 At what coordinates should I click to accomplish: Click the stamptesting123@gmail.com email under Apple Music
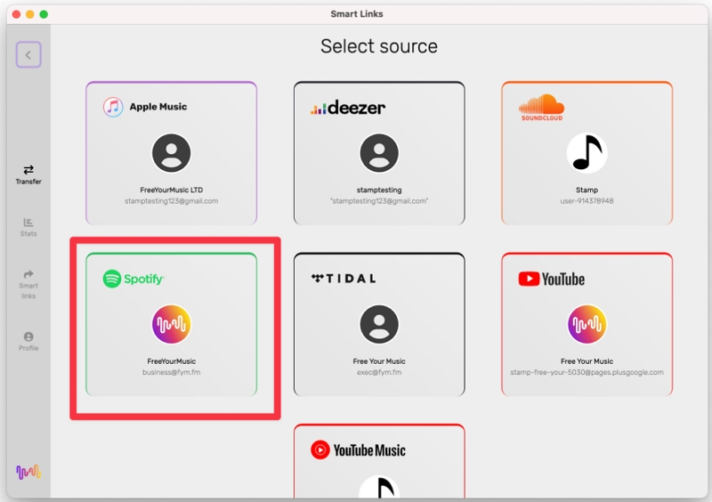[171, 201]
